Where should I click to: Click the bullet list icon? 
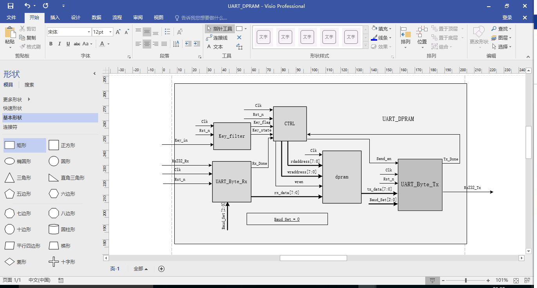tap(168, 32)
